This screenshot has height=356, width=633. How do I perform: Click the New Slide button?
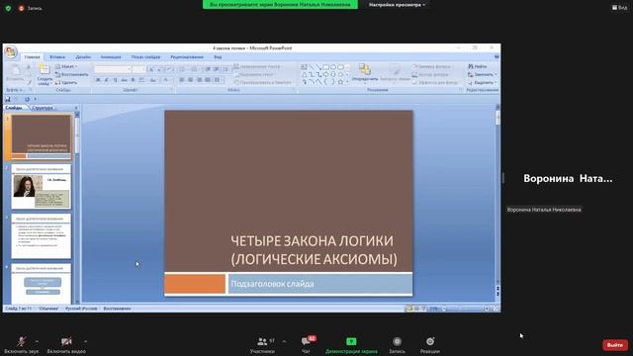[44, 75]
